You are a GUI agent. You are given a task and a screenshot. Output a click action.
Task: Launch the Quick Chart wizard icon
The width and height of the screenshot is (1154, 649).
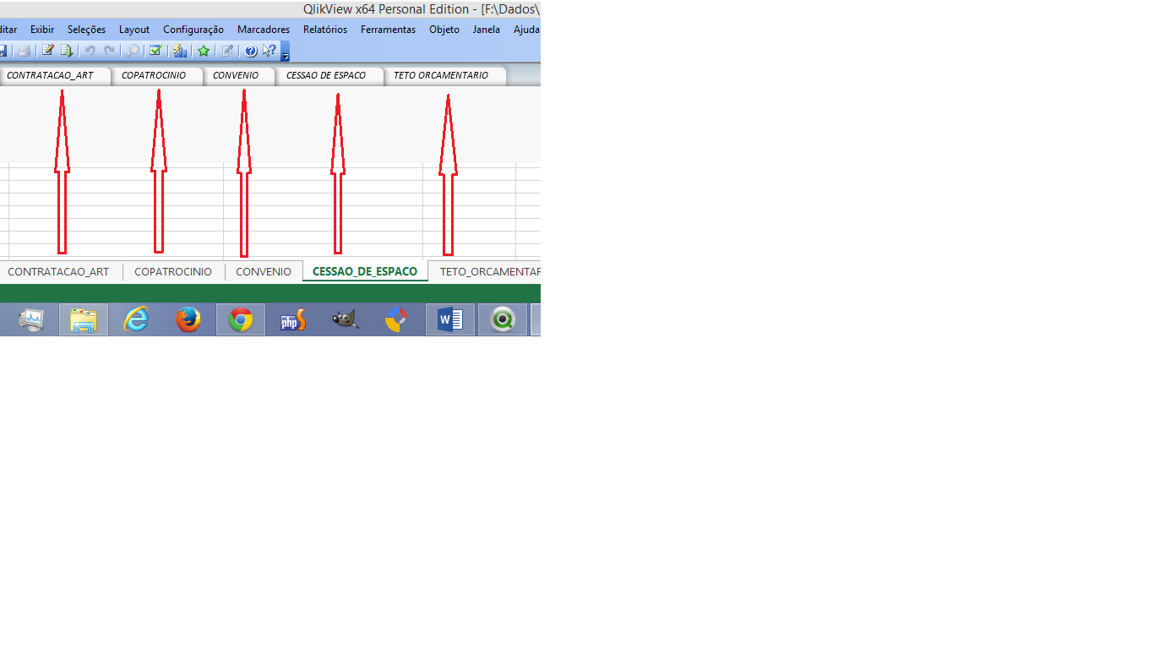tap(180, 51)
